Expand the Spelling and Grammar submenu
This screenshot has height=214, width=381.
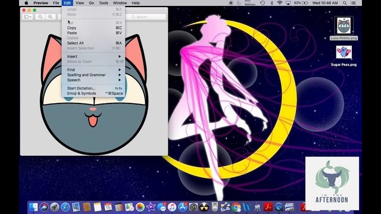pos(93,75)
